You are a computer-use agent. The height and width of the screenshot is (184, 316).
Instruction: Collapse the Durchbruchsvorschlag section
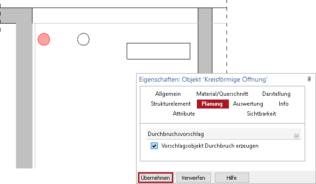point(296,136)
